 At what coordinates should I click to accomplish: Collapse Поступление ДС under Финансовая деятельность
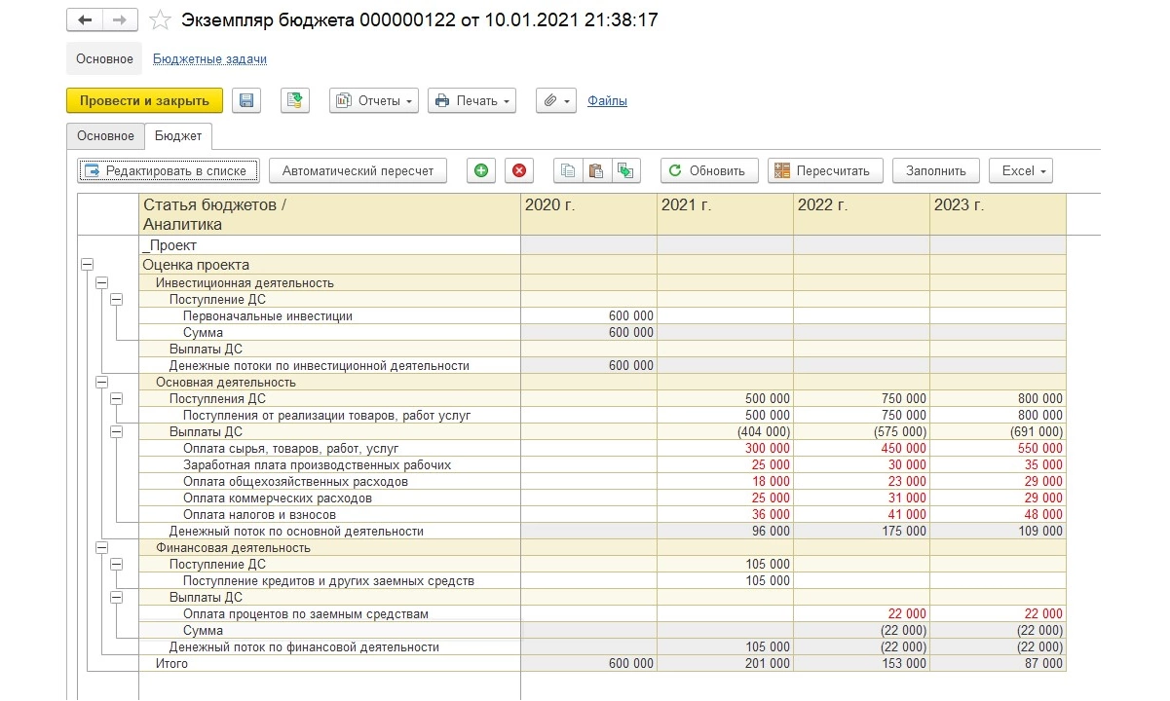tap(117, 564)
